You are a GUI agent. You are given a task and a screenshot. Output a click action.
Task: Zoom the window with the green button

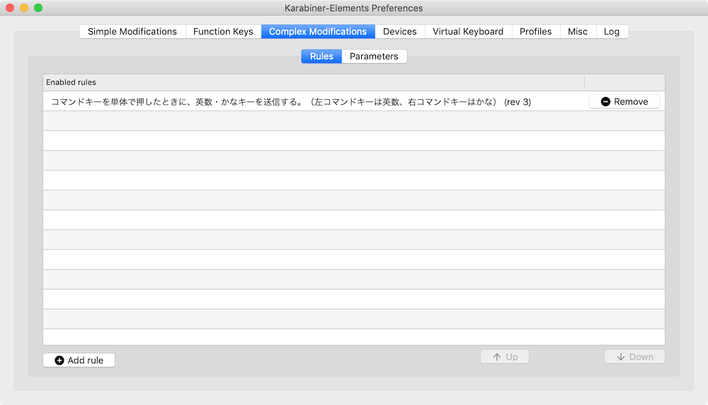tap(38, 8)
